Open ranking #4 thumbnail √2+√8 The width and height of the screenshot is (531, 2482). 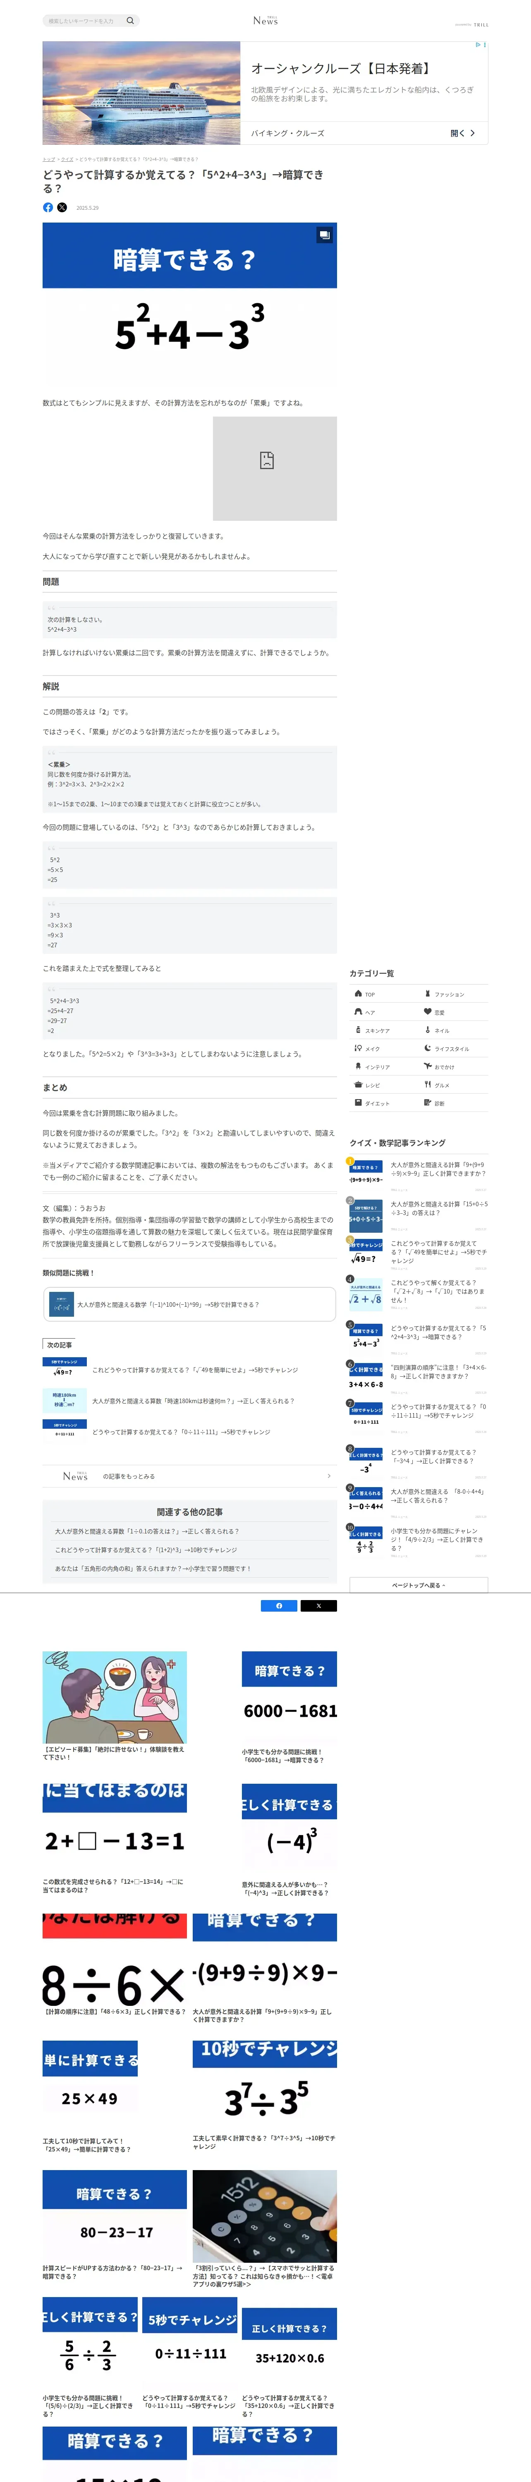tap(366, 1293)
